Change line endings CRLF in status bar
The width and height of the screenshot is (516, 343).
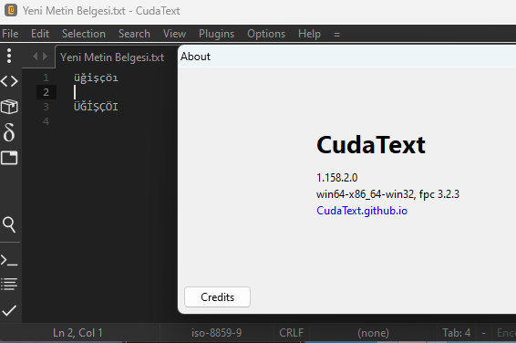(291, 333)
